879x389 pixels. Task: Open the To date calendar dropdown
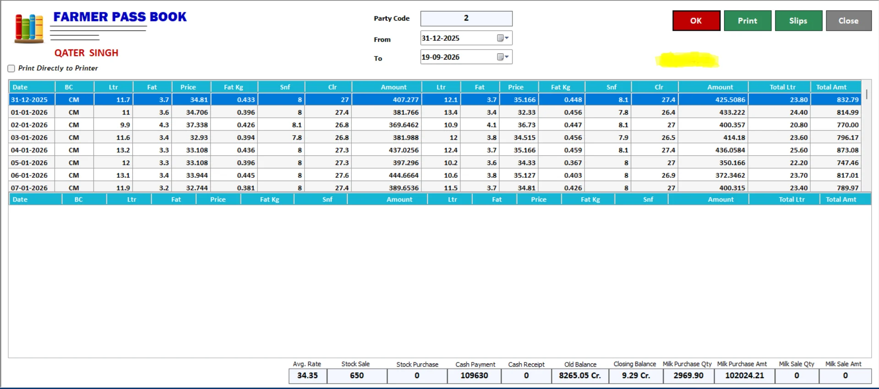(503, 57)
